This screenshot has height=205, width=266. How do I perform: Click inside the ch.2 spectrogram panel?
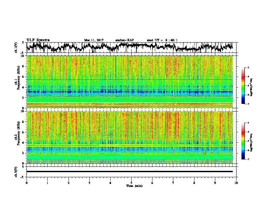tap(130, 137)
